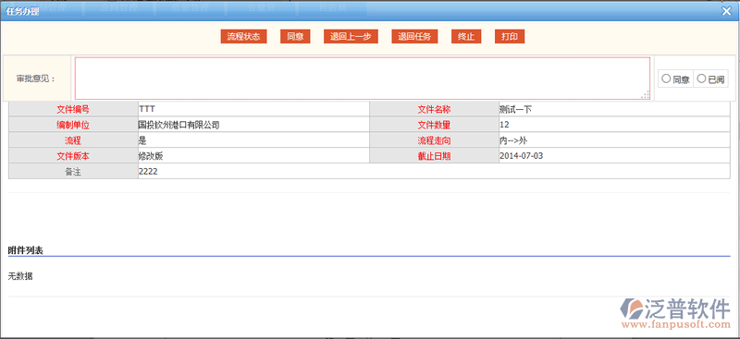Click the 泛普软件 logo icon

tap(631, 309)
